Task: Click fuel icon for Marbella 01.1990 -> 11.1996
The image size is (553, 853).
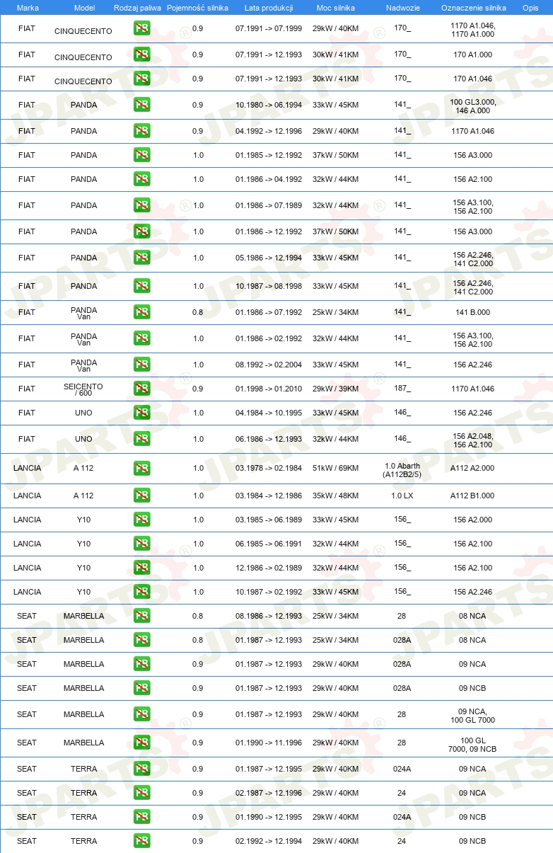Action: click(x=141, y=743)
